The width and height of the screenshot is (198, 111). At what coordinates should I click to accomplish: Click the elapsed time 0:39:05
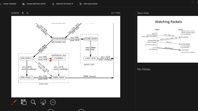15,13
